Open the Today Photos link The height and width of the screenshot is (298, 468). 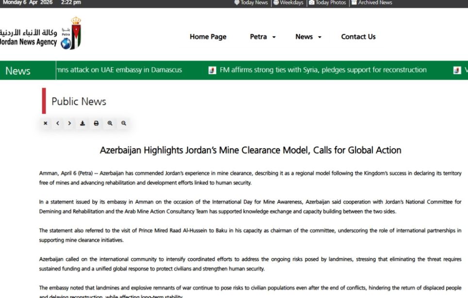[328, 3]
